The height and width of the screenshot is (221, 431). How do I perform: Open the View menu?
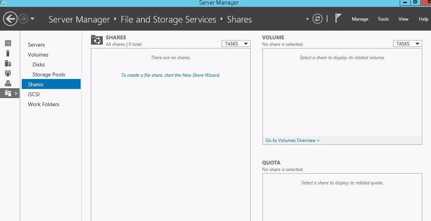[x=403, y=19]
